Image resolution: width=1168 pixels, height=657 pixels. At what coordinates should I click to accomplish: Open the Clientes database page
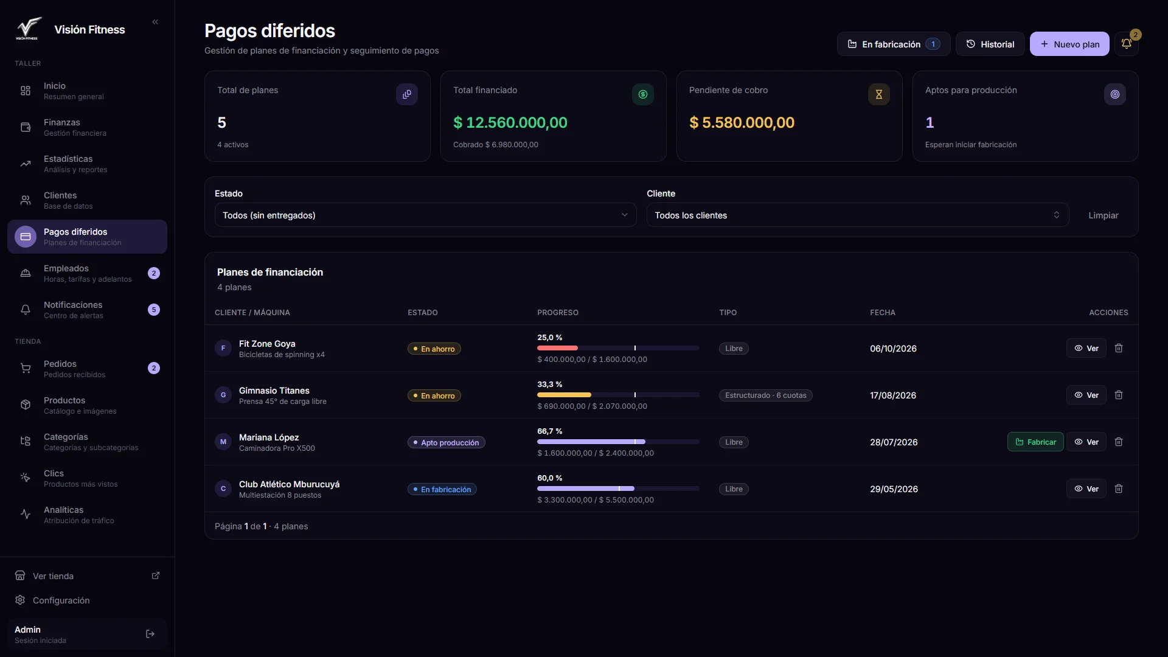point(87,200)
